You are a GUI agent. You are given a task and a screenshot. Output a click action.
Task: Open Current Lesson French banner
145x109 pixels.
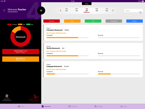point(21,52)
